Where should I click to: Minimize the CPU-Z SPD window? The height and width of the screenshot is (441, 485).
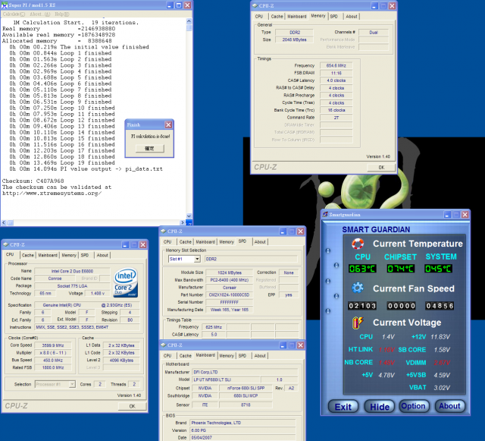[283, 232]
